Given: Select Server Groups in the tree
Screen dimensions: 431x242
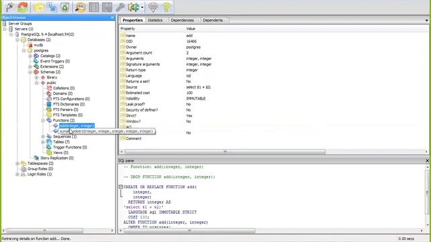Looking at the screenshot, I should [x=20, y=24].
